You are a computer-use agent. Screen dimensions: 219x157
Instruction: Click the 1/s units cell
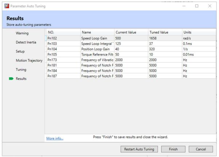click(199, 49)
